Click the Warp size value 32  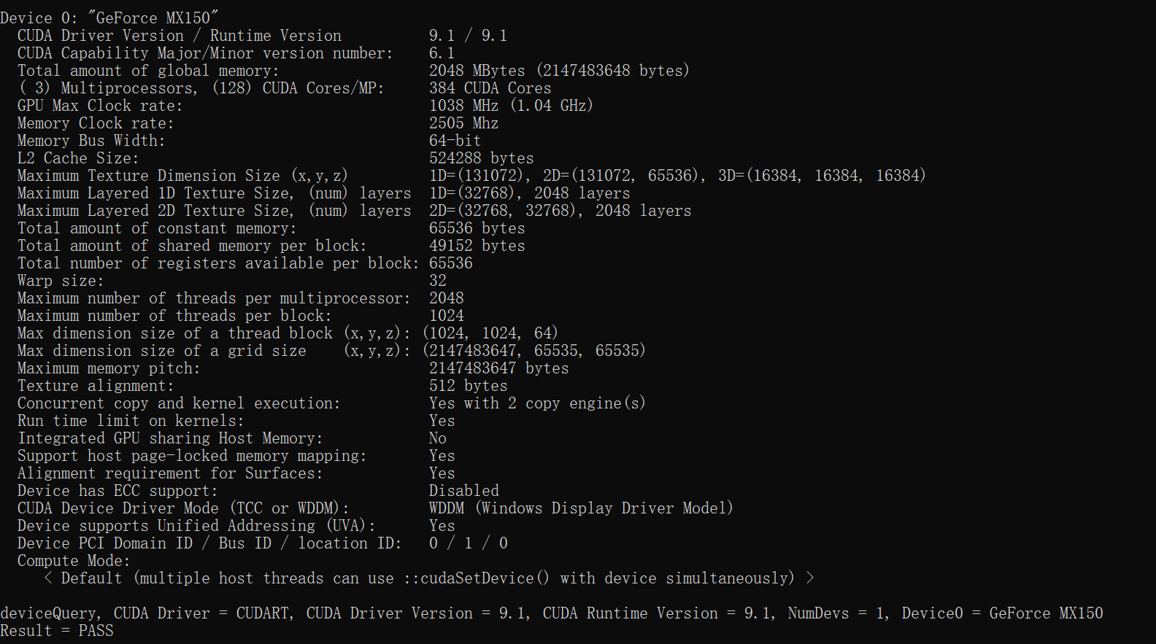(438, 281)
